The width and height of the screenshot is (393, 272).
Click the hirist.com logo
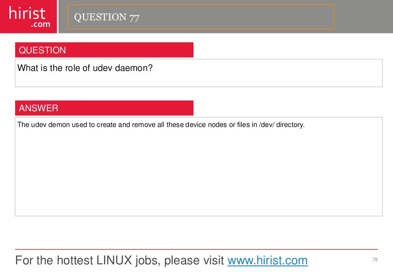pos(28,16)
